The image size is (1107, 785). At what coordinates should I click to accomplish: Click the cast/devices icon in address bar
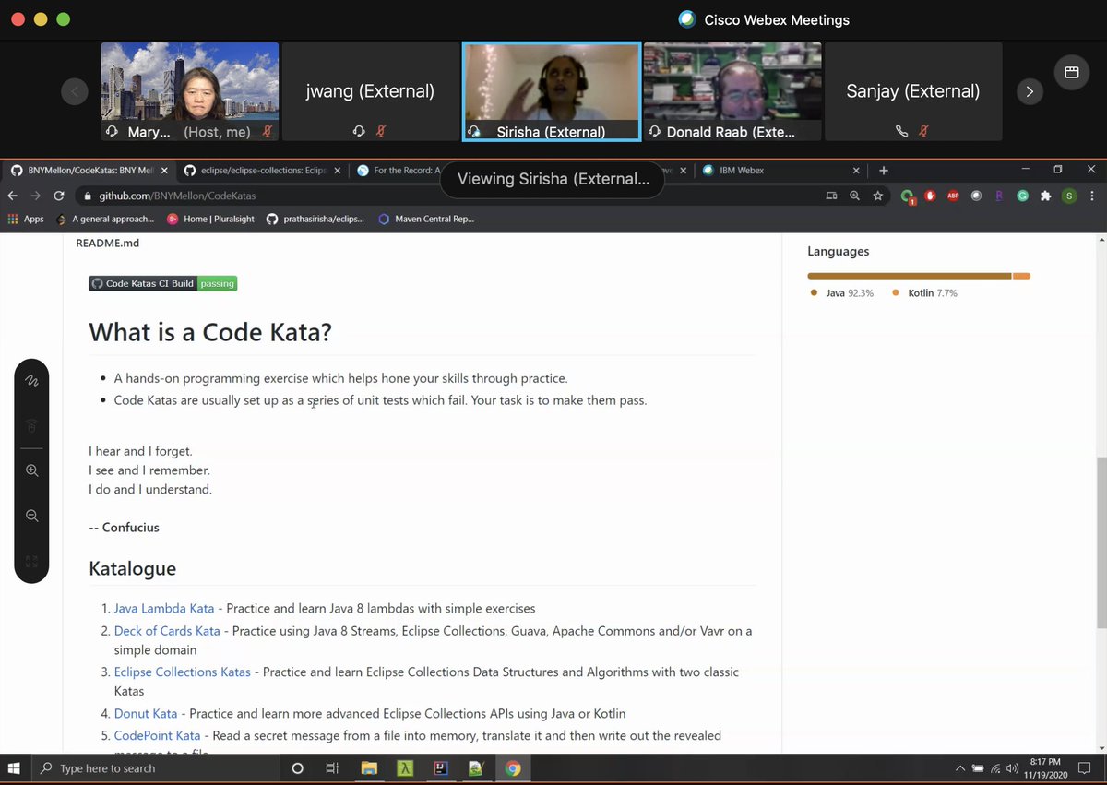831,196
